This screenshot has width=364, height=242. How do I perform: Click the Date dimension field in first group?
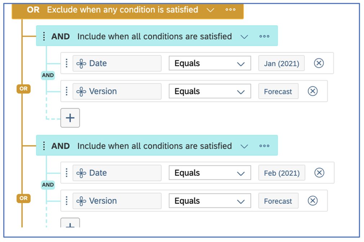tap(117, 63)
